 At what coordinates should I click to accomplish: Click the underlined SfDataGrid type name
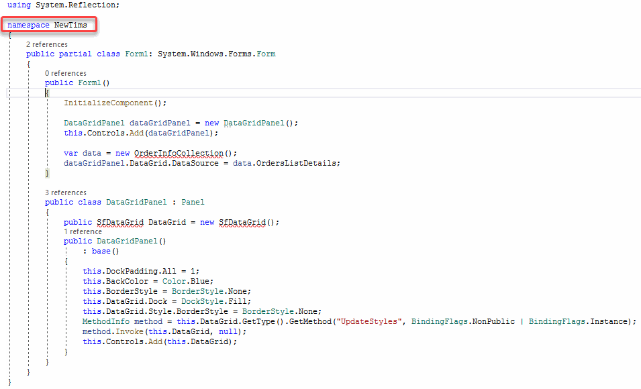click(120, 222)
